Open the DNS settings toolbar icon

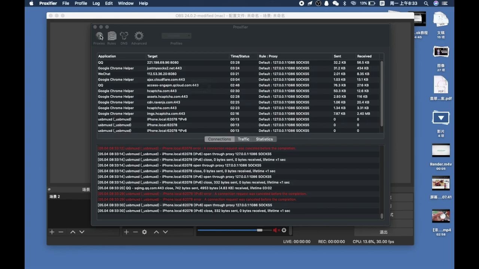(124, 38)
